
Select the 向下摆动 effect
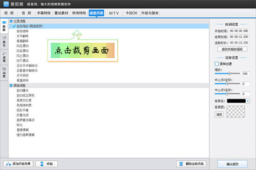pyautogui.click(x=22, y=60)
